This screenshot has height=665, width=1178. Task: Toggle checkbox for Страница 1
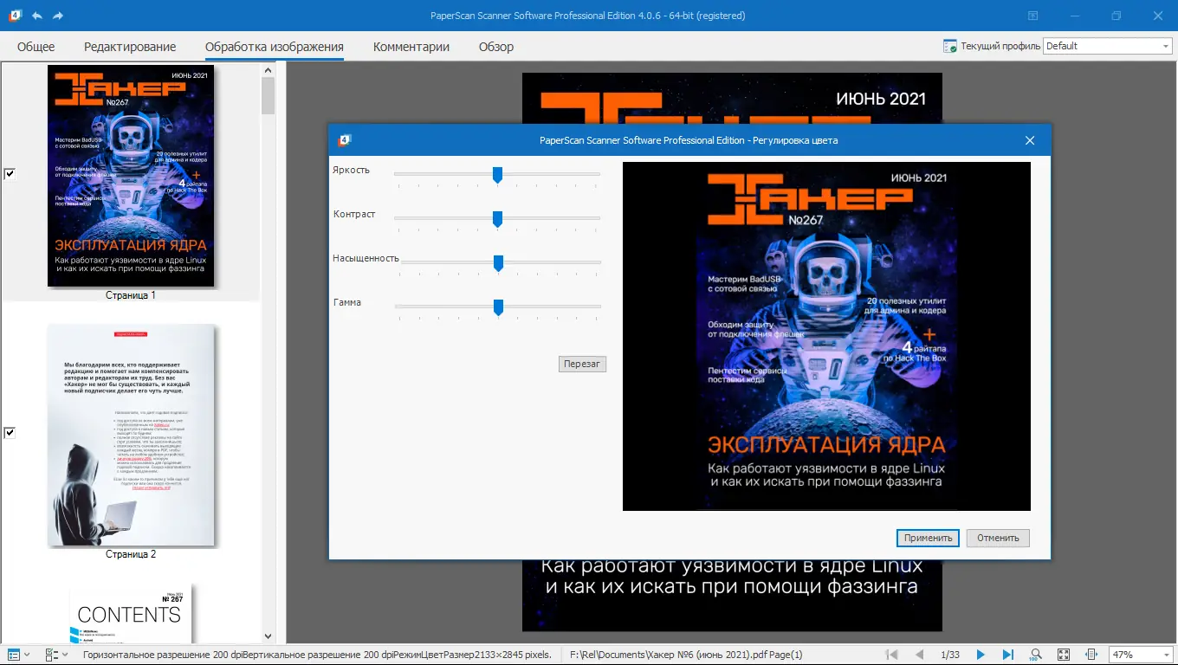pos(10,174)
